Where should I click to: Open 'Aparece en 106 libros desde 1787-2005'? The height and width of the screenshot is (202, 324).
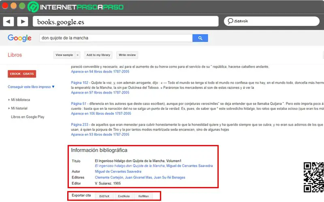tap(101, 114)
